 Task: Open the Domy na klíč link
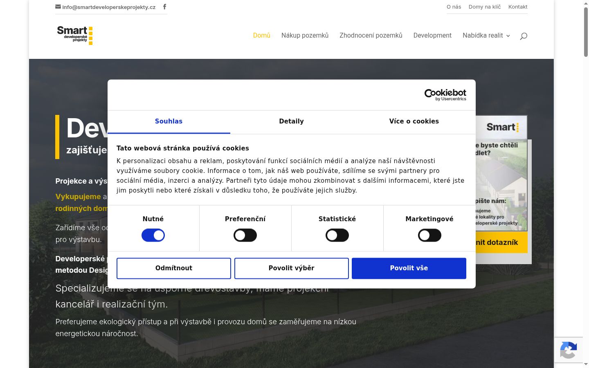[x=485, y=7]
